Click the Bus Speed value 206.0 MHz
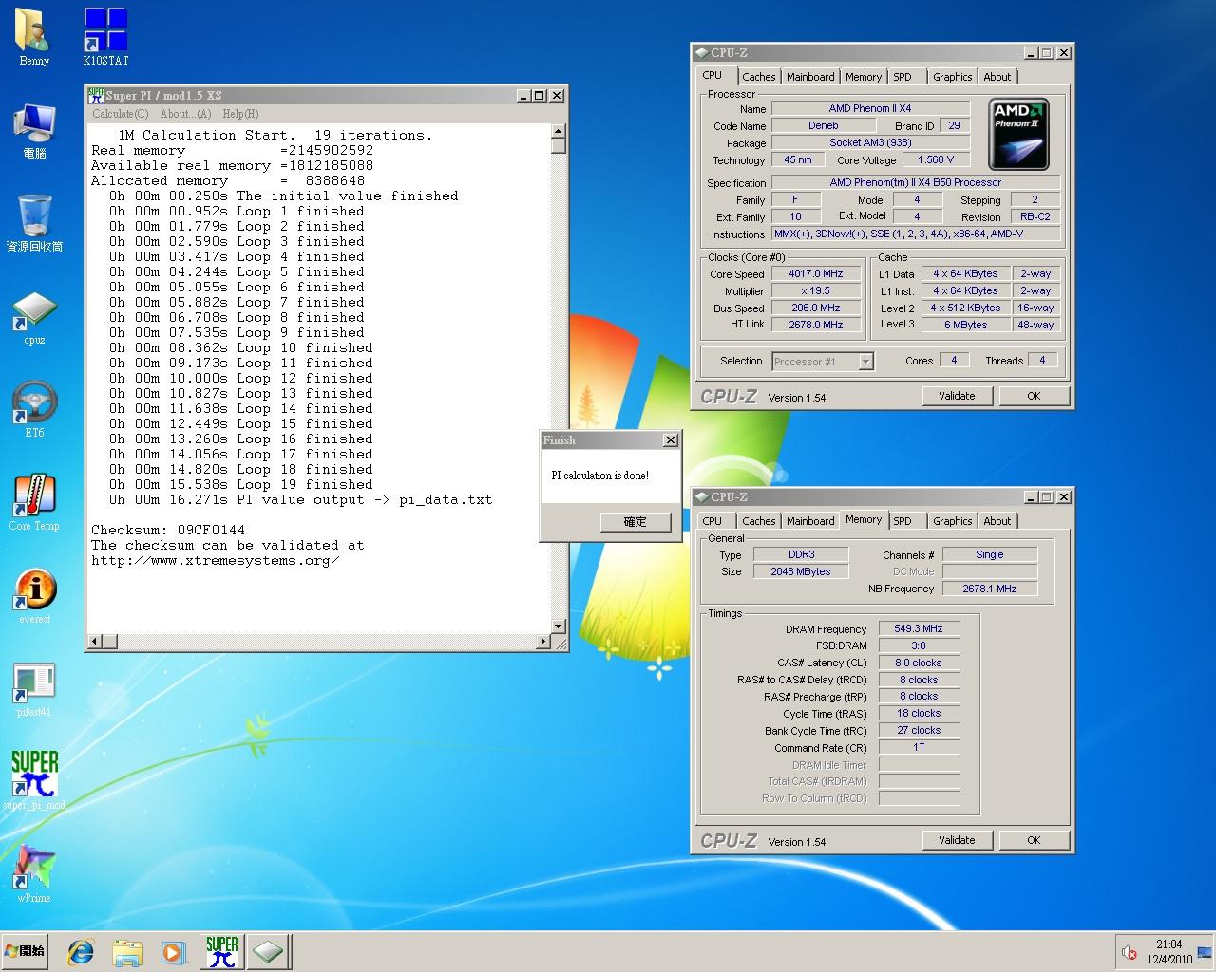 click(815, 308)
